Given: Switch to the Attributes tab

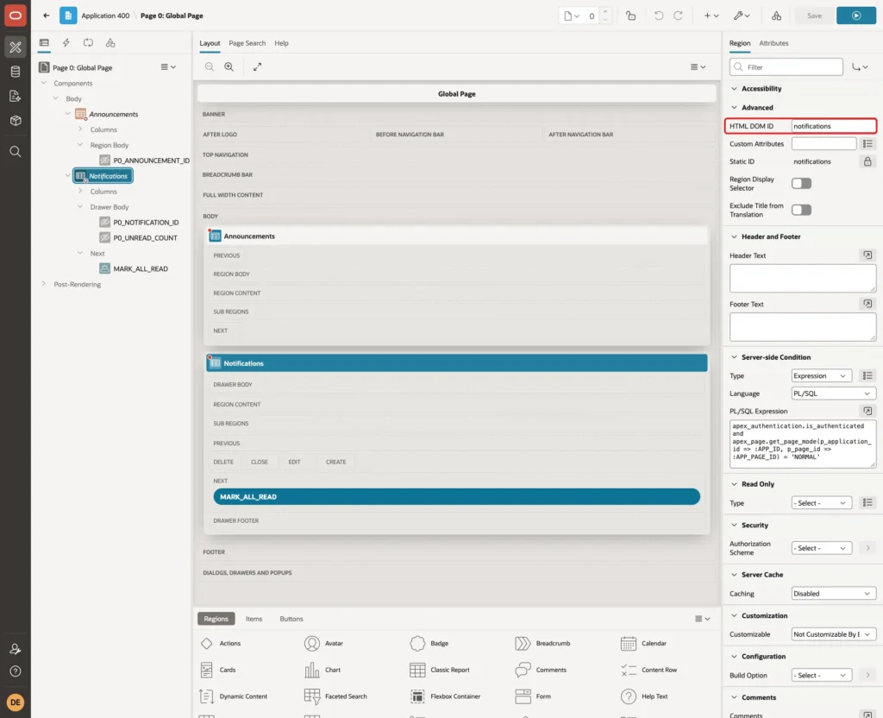Looking at the screenshot, I should (773, 43).
